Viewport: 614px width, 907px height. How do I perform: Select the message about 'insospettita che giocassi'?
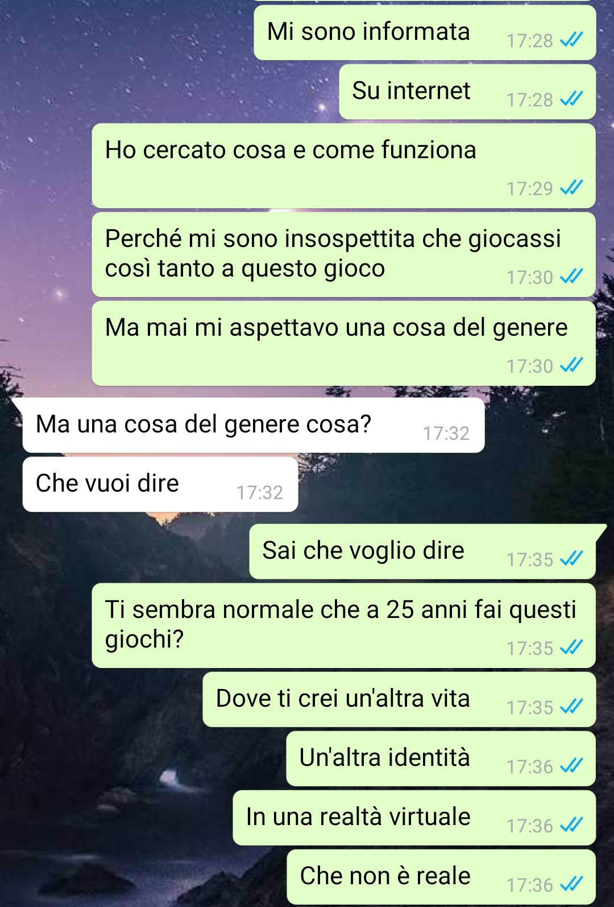pyautogui.click(x=343, y=254)
